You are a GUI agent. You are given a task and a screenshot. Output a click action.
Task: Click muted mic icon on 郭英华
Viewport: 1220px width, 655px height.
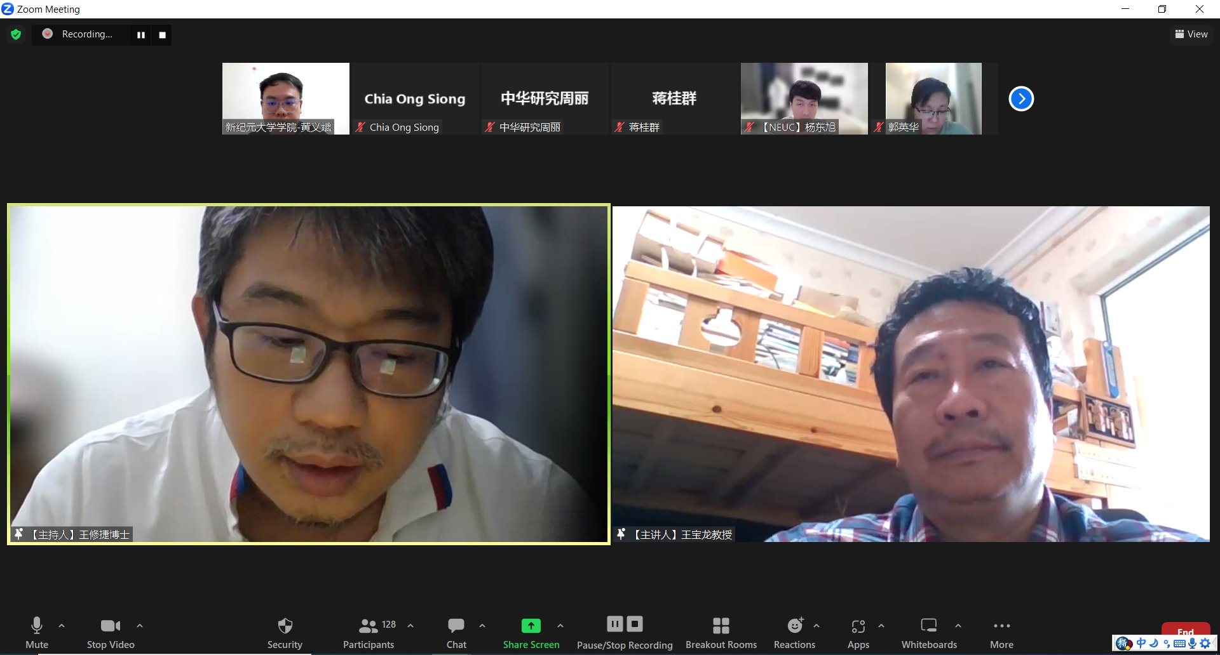(879, 127)
